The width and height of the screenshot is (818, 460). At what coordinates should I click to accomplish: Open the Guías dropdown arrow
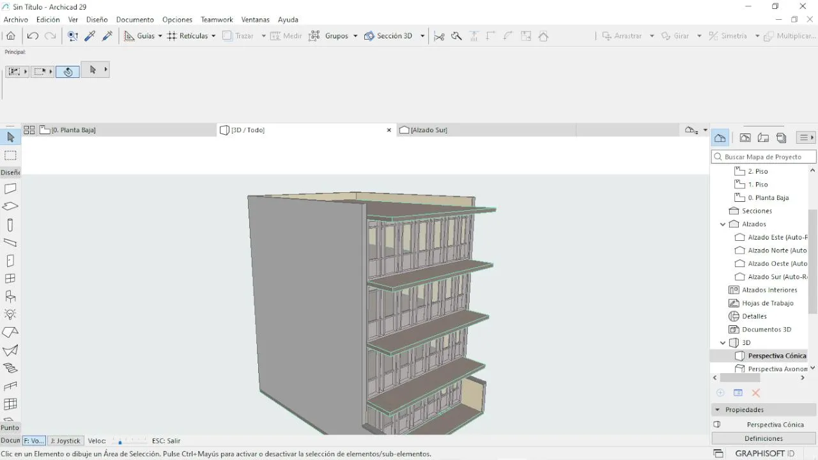(160, 36)
